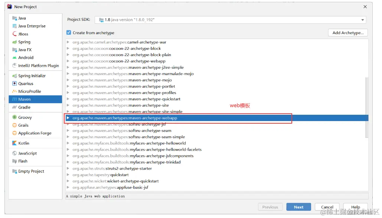The image size is (382, 218).
Task: Choose the Android robot icon
Action: click(x=14, y=58)
